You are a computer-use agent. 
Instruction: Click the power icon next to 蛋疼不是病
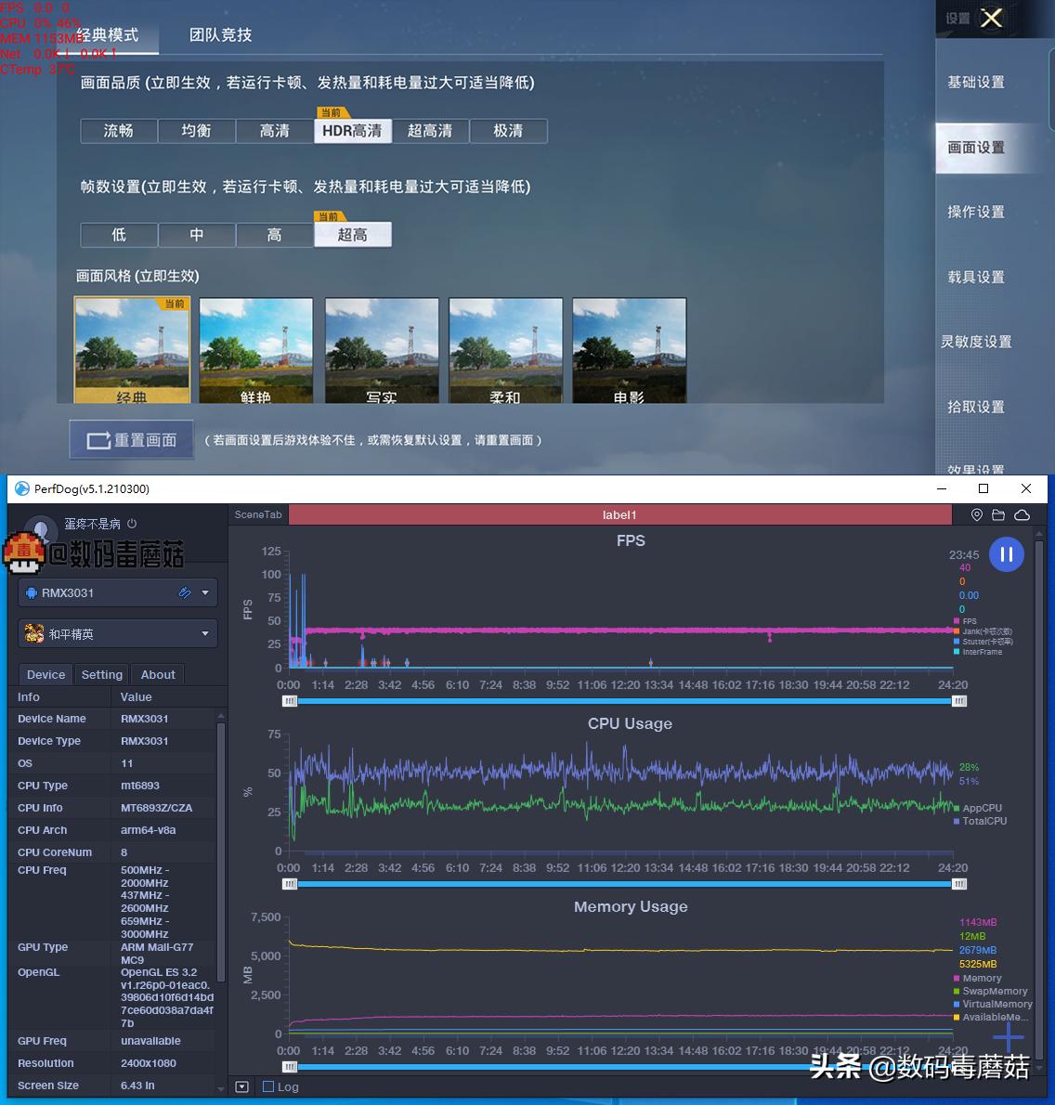(x=133, y=523)
